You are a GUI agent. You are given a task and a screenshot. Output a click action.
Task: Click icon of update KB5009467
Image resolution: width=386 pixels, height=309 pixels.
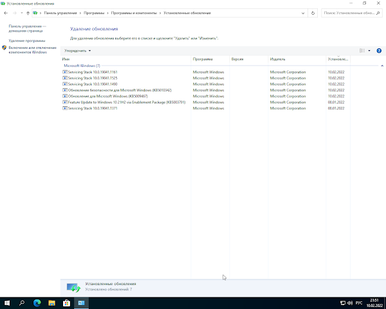[x=65, y=96]
